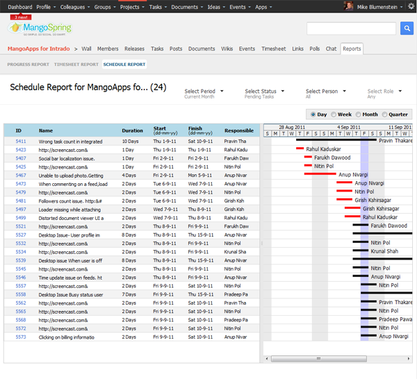Open the Timesheet Report sub-tab
Screen dimensions: 417x379
point(76,65)
